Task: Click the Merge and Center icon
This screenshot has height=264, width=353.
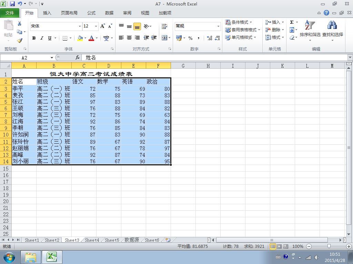Action: [x=164, y=38]
